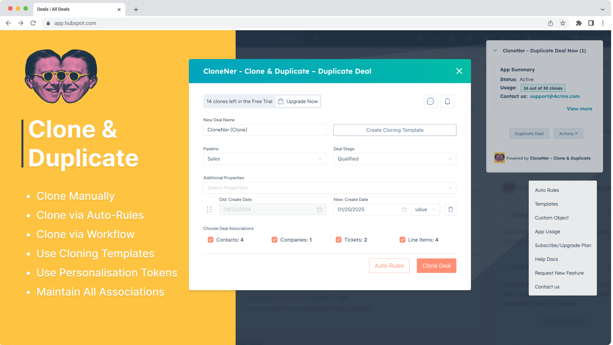Screen dimensions: 613x345
Task: Disable the Tickets: 2 association
Action: click(339, 240)
